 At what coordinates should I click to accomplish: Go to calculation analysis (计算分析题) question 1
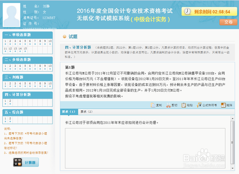click(x=5, y=102)
